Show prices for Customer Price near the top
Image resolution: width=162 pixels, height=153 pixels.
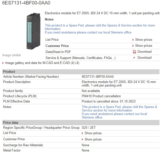pyautogui.click(x=144, y=45)
